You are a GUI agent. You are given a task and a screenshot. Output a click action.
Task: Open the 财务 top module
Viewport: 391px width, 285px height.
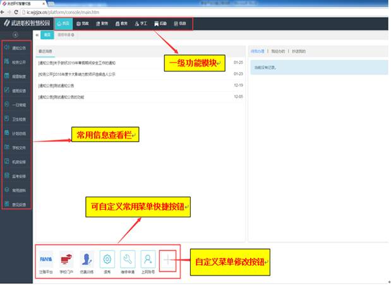102,24
